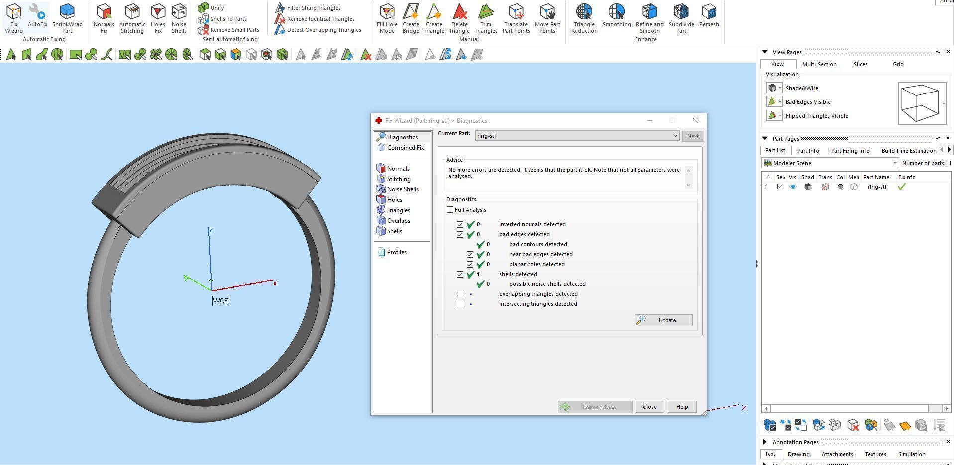Toggle near bad edges detected checkbox
The height and width of the screenshot is (465, 954).
point(470,254)
